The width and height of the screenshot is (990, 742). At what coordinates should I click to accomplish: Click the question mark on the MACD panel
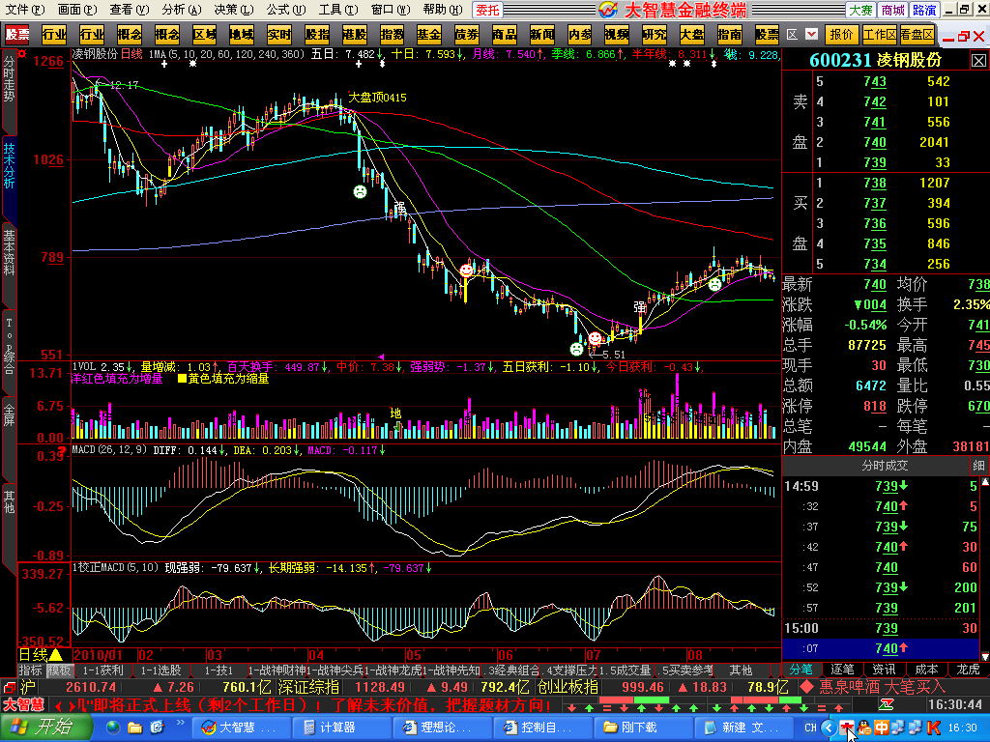click(63, 450)
